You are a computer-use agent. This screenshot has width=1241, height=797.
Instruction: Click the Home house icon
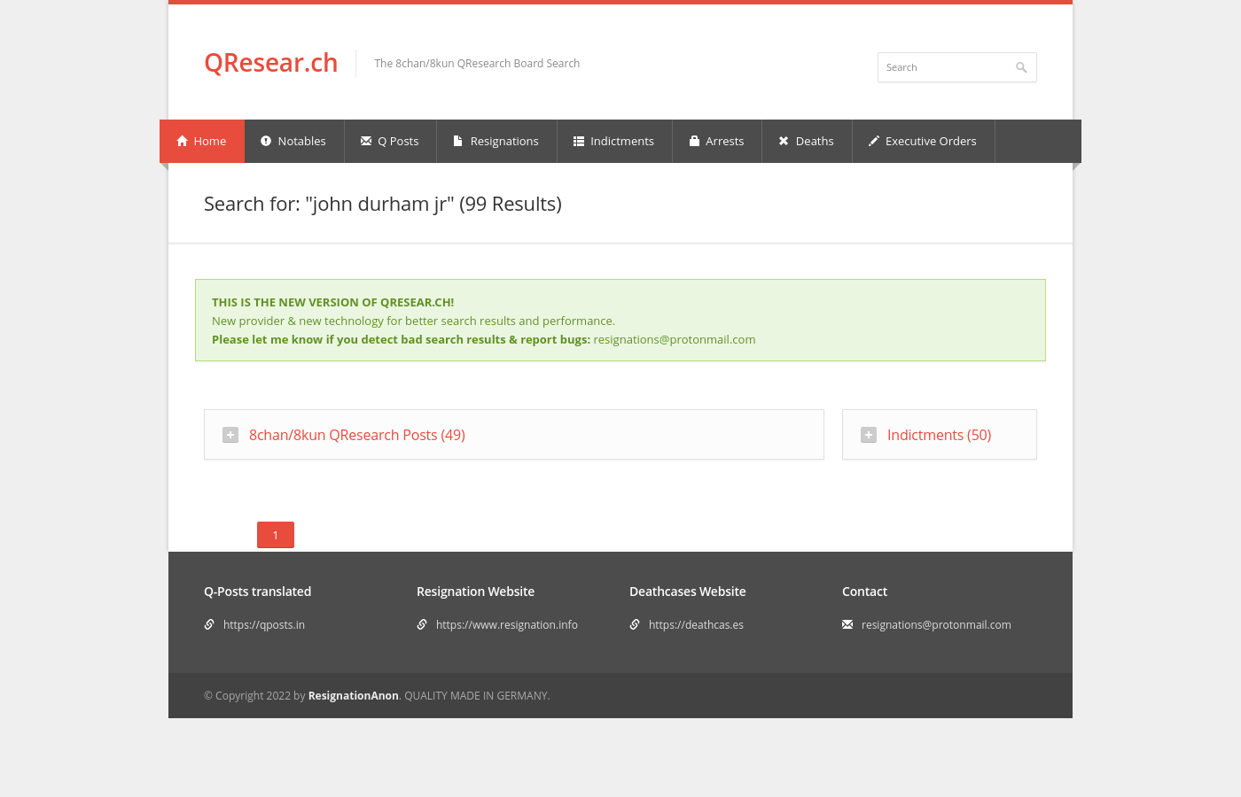(x=183, y=141)
